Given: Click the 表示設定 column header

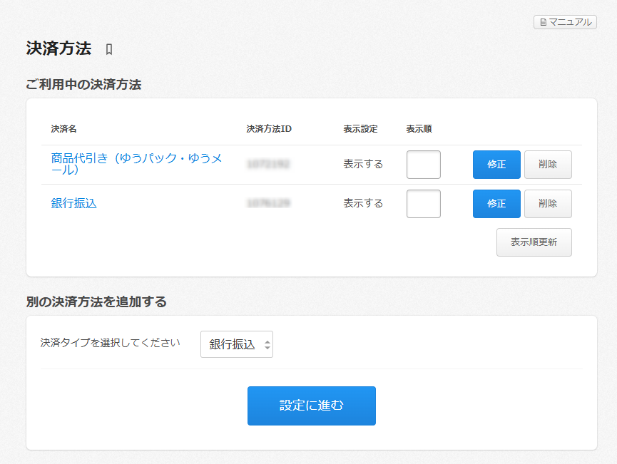Looking at the screenshot, I should pyautogui.click(x=360, y=129).
